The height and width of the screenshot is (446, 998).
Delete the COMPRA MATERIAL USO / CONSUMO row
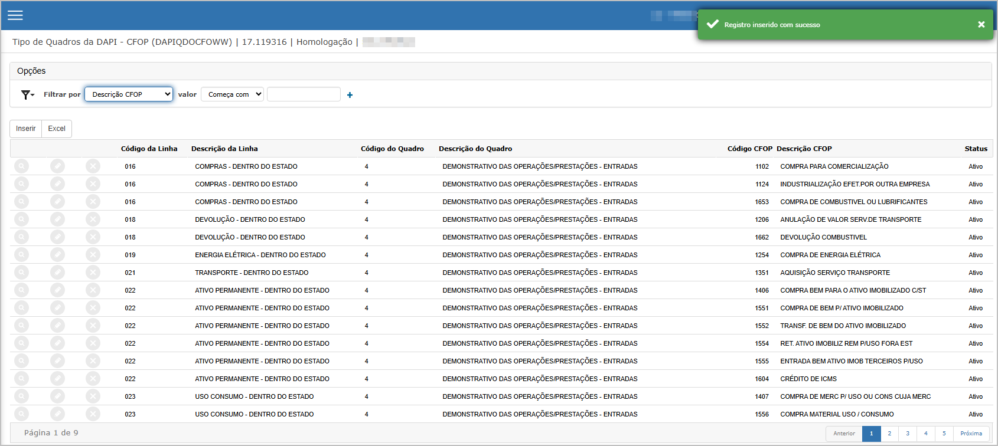coord(93,414)
